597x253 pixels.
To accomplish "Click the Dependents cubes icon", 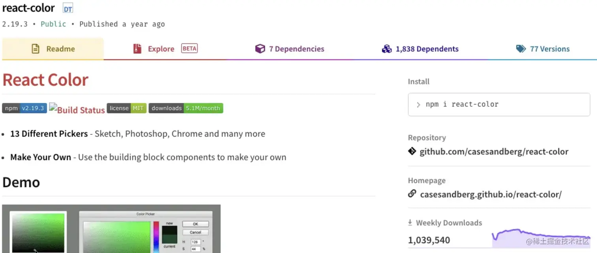I will tap(387, 49).
